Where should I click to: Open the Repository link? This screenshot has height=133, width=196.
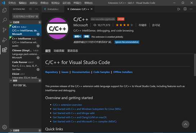click(x=51, y=72)
